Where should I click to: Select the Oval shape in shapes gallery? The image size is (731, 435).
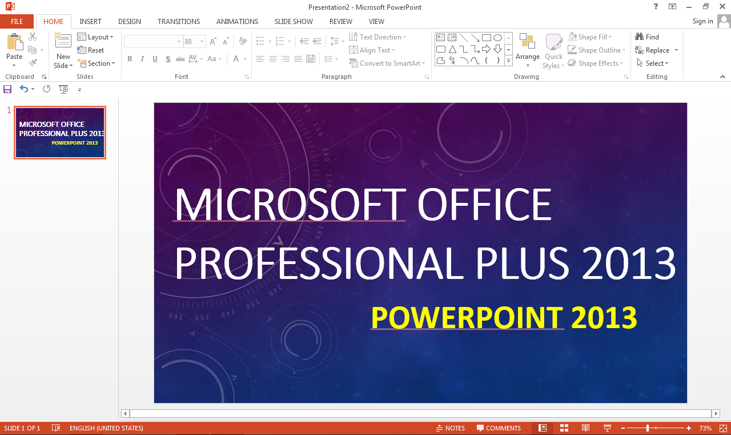pos(497,37)
